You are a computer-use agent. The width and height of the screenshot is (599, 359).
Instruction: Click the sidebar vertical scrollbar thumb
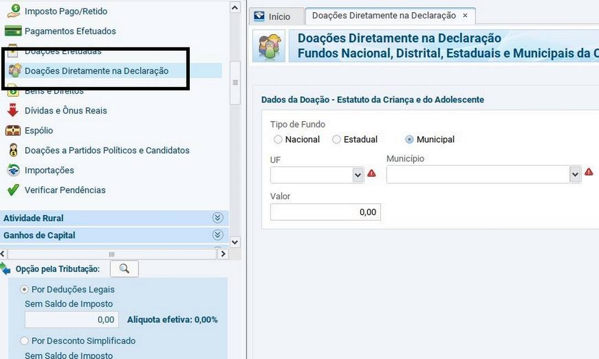pyautogui.click(x=236, y=83)
